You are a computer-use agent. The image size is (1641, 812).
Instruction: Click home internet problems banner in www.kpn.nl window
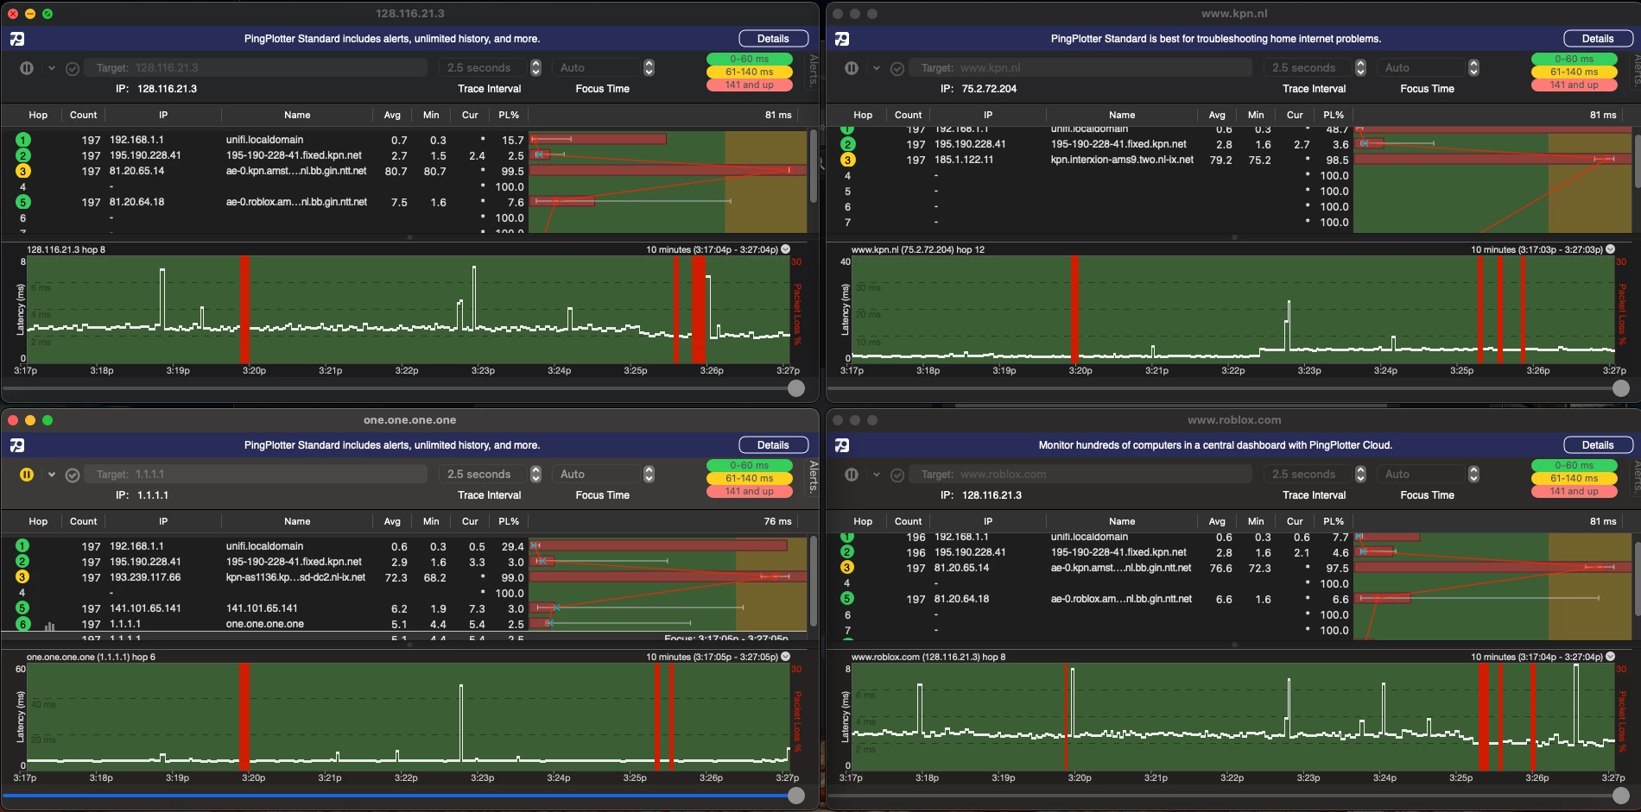pyautogui.click(x=1215, y=39)
